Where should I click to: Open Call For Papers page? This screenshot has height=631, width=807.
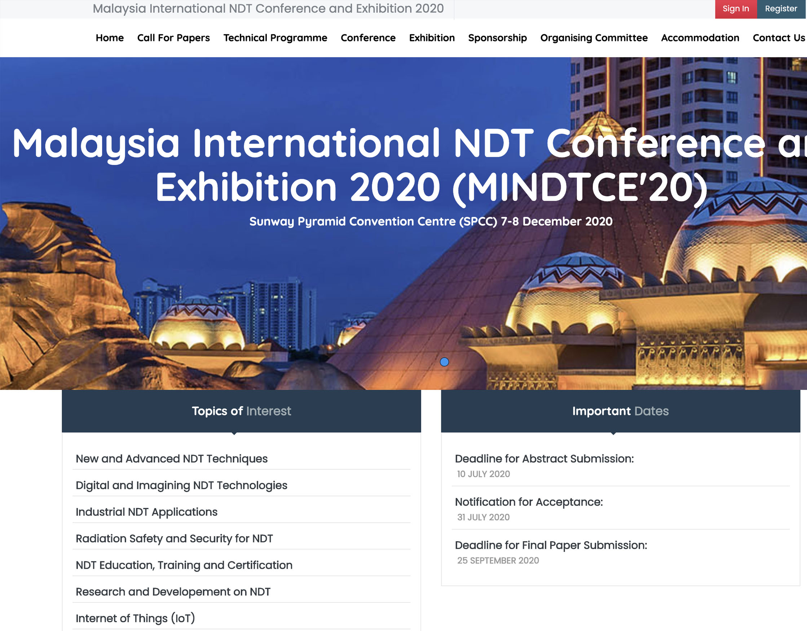[173, 38]
